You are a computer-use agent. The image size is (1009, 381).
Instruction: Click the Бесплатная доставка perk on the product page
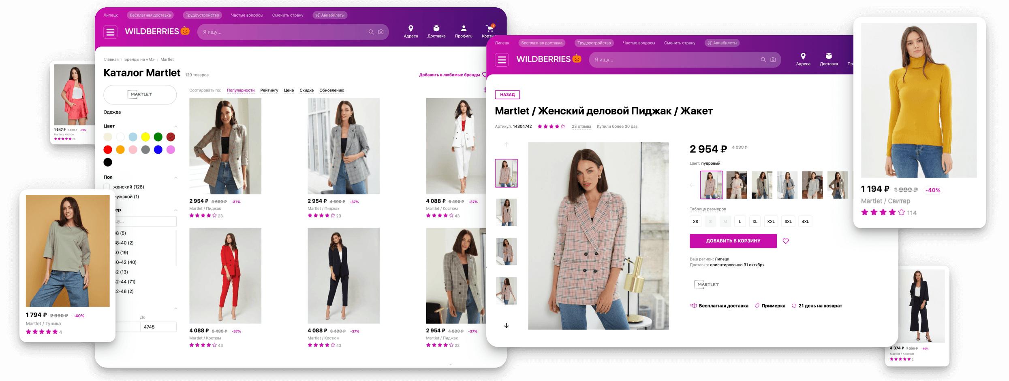pyautogui.click(x=719, y=306)
